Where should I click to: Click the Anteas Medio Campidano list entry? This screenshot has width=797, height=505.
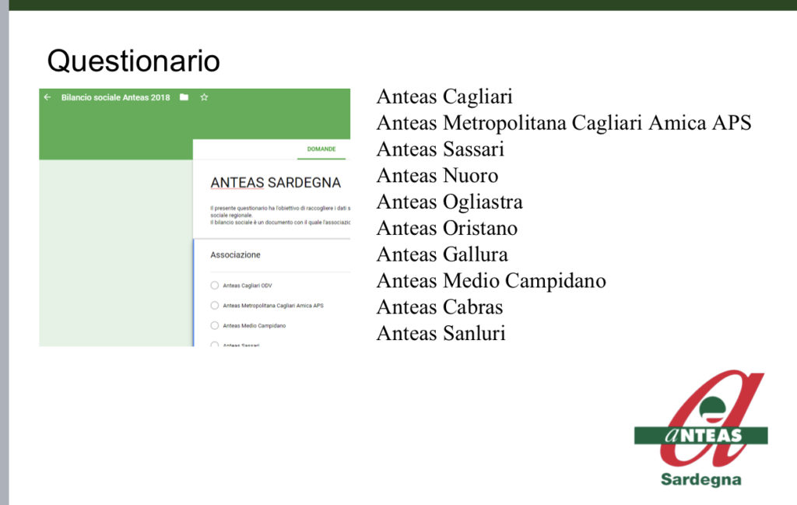[x=491, y=281]
